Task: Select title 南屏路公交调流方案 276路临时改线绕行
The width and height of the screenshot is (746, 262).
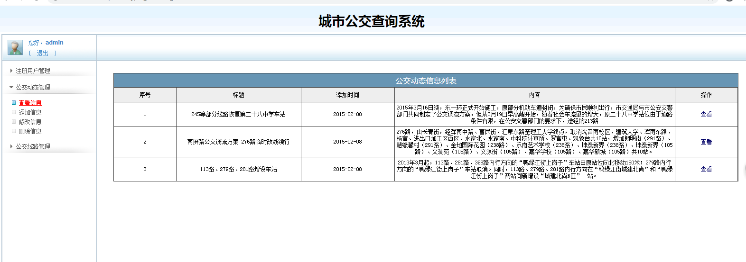Action: pyautogui.click(x=238, y=142)
